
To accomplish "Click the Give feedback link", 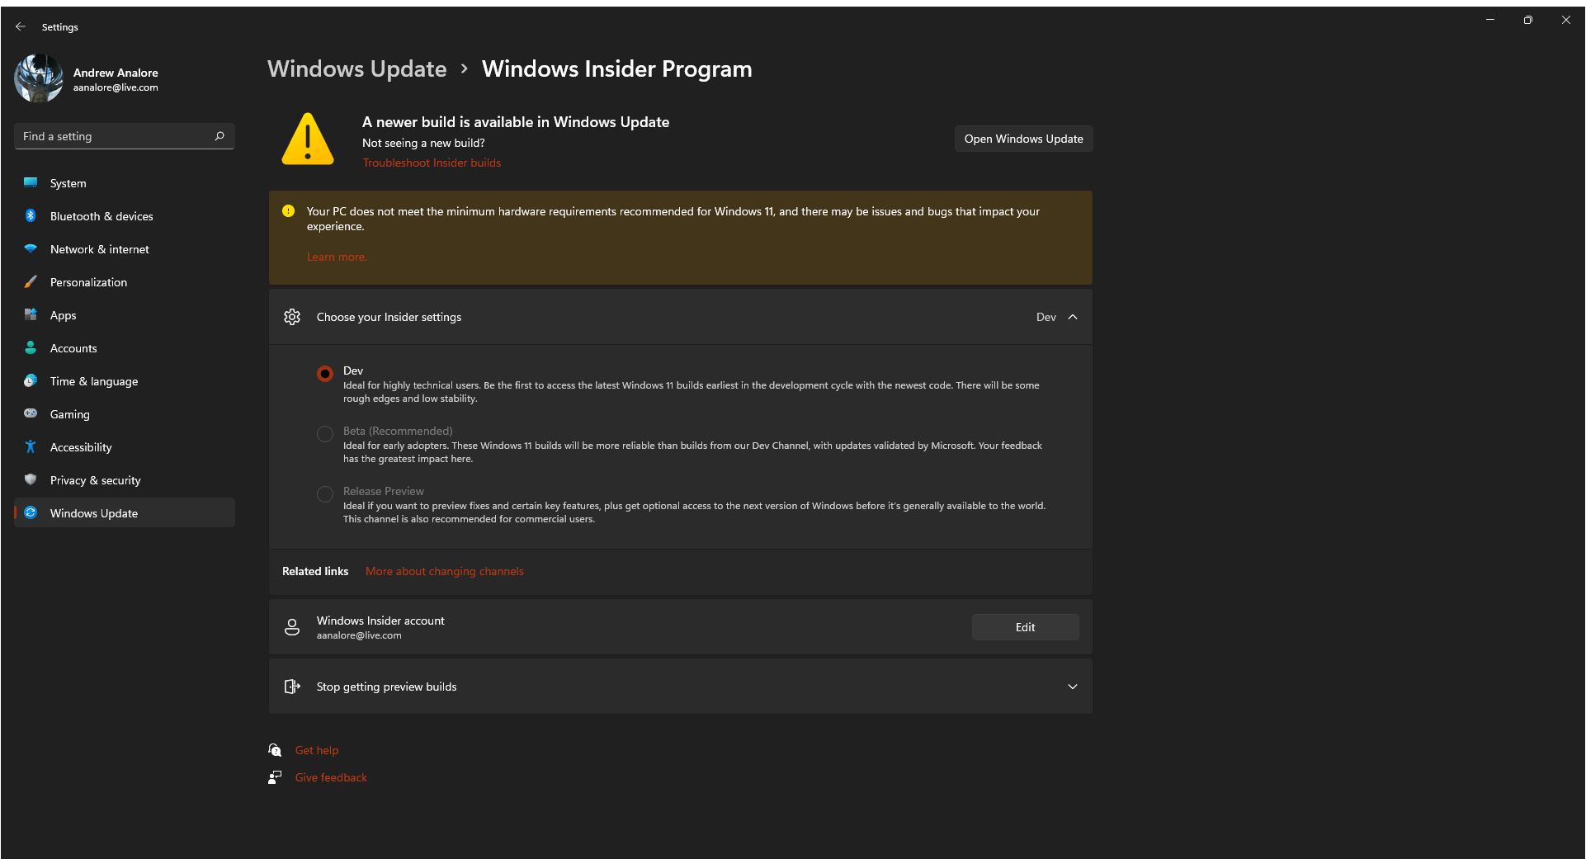I will click(x=331, y=777).
